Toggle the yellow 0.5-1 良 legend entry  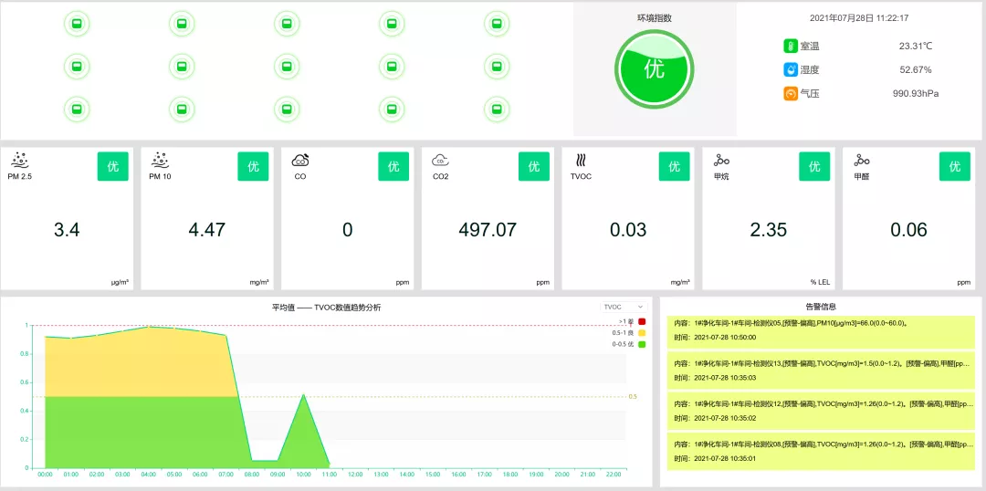tap(629, 332)
